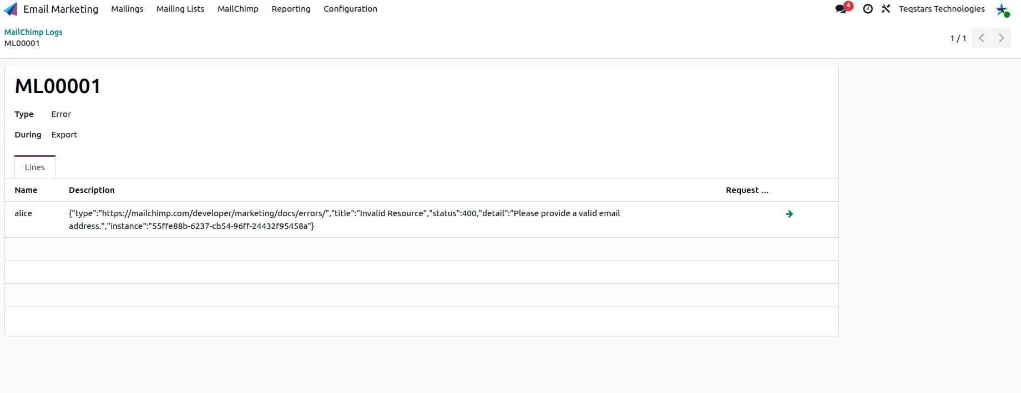
Task: Open the activities clock icon
Action: tap(868, 9)
